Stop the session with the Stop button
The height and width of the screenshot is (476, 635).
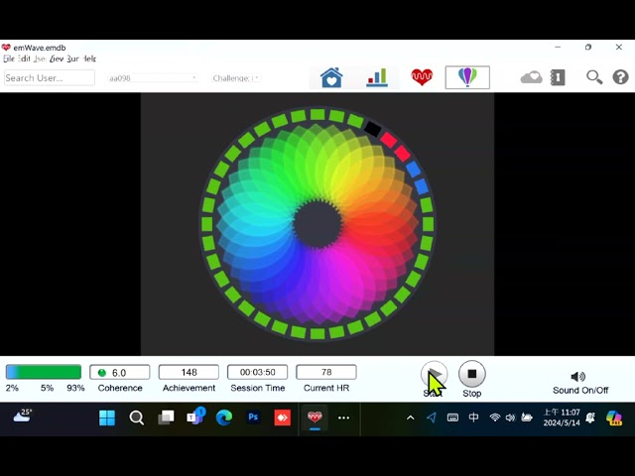pos(472,374)
